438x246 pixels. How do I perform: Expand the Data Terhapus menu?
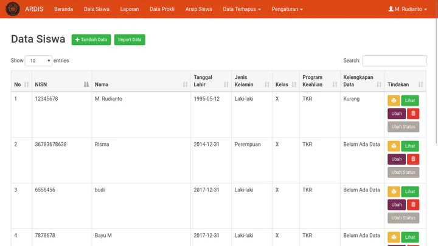tap(242, 9)
